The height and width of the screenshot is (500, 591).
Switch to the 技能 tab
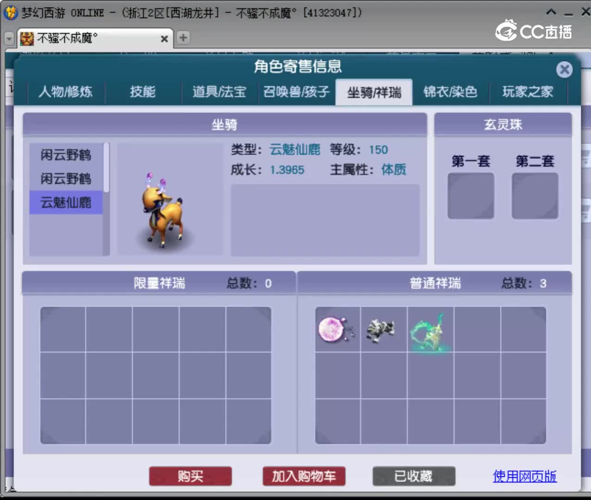(x=143, y=92)
